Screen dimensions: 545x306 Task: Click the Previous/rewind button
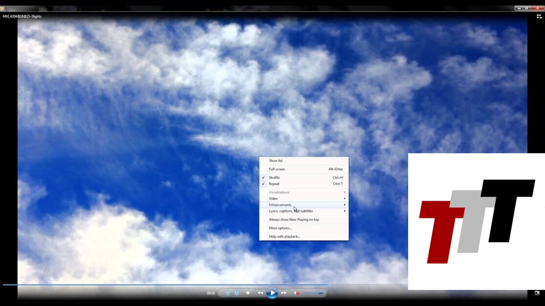click(260, 293)
